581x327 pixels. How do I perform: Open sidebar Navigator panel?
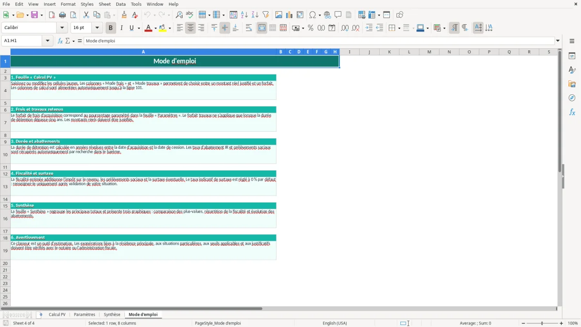(572, 98)
